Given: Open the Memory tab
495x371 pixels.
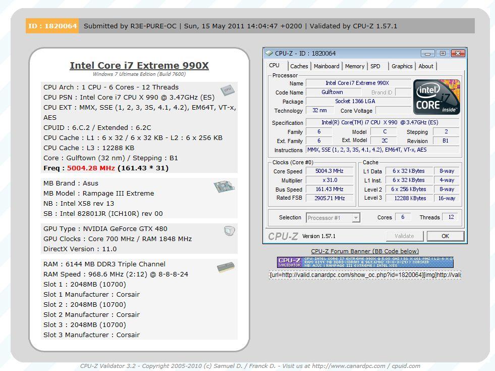Looking at the screenshot, I should click(355, 66).
